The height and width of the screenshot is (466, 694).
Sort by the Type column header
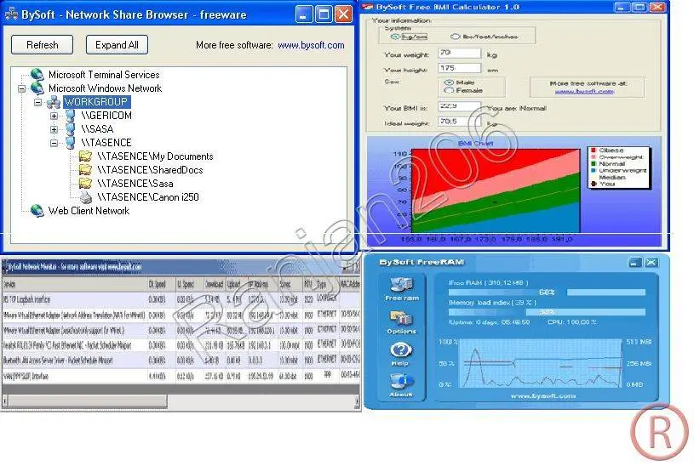[x=326, y=284]
